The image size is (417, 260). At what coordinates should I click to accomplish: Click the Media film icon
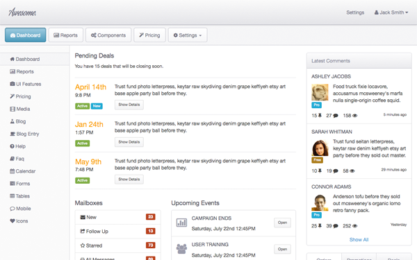coord(13,109)
